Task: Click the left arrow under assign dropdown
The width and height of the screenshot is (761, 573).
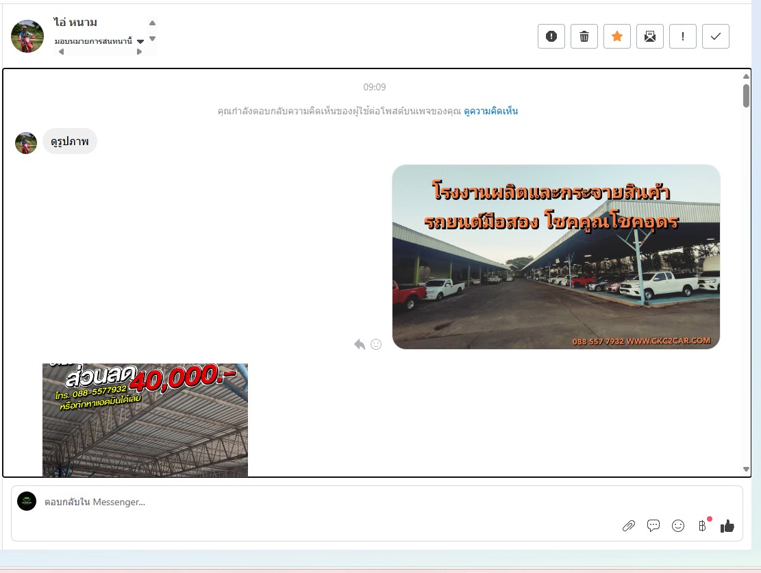Action: coord(61,52)
